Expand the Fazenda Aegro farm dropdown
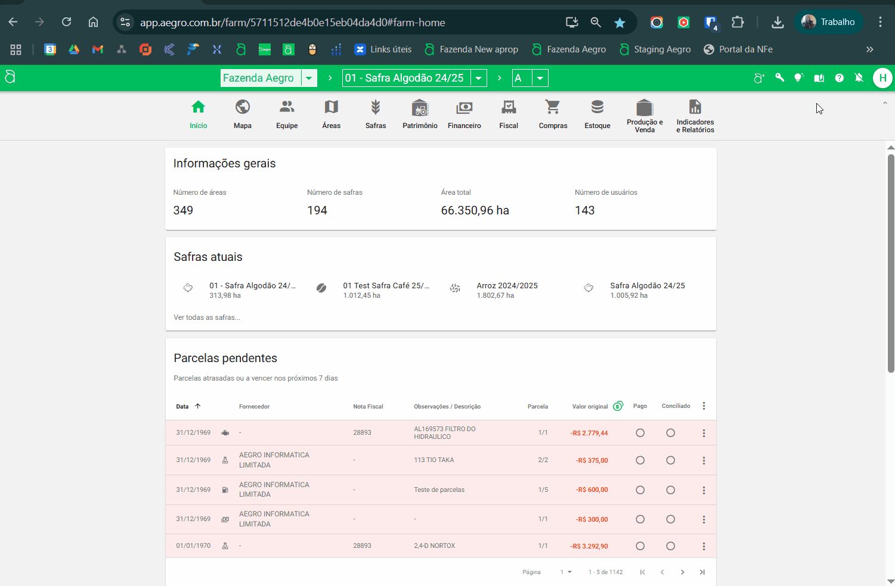This screenshot has height=586, width=895. [x=309, y=78]
